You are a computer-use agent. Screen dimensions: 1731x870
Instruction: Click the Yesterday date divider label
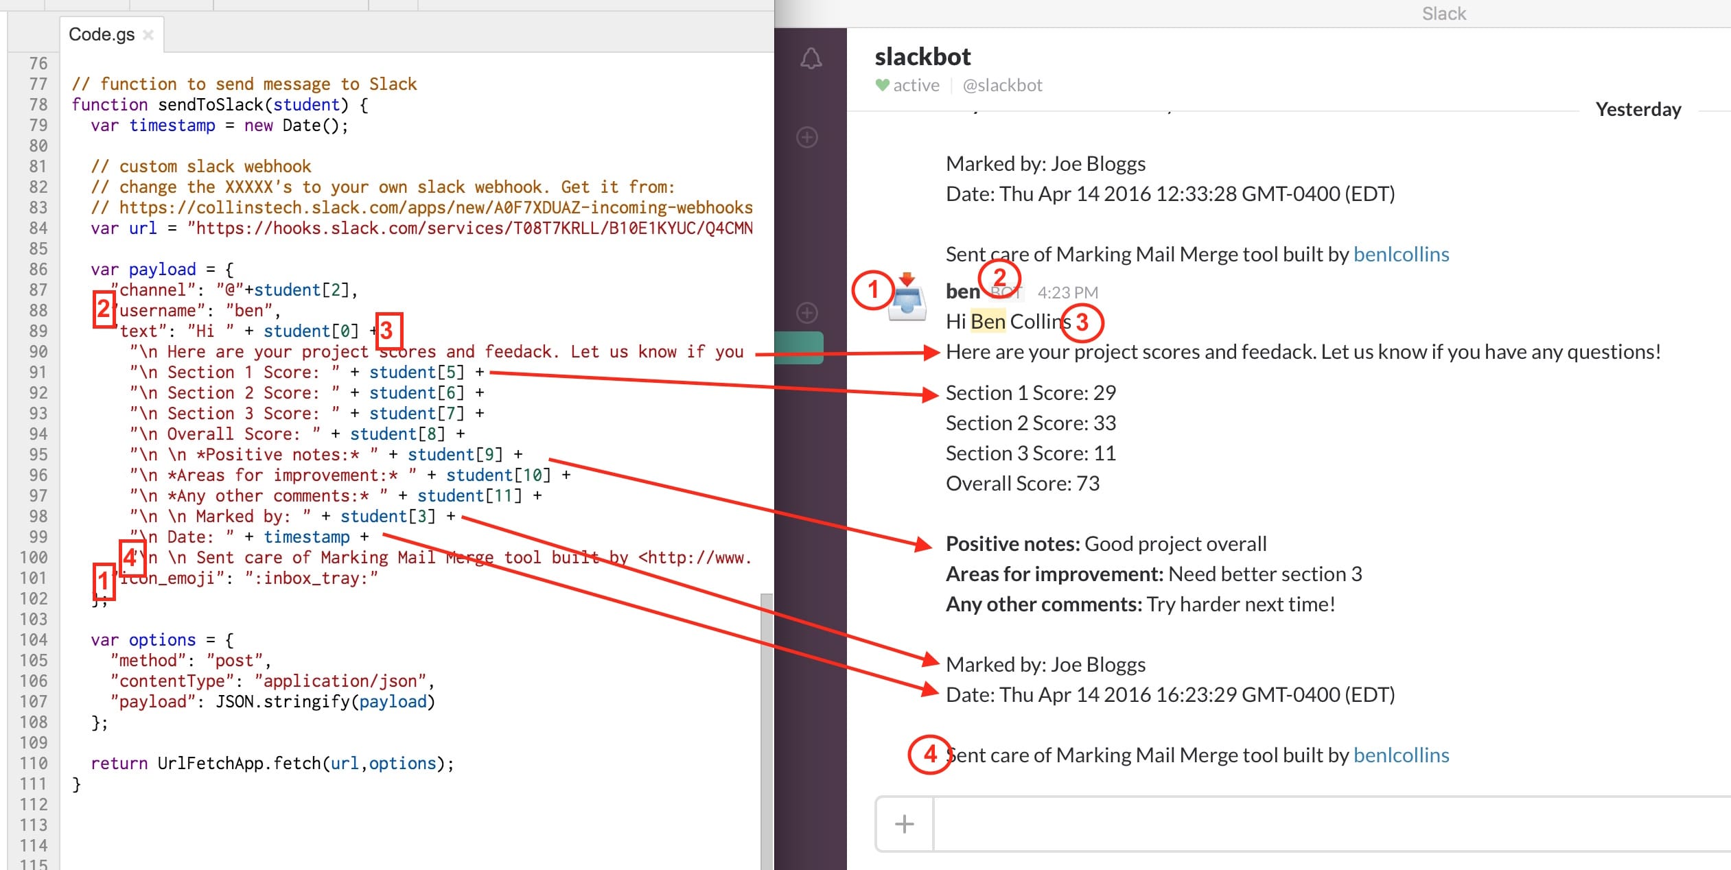(x=1638, y=110)
